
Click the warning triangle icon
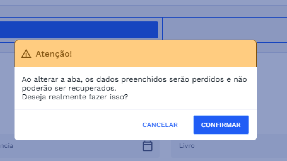tap(26, 54)
